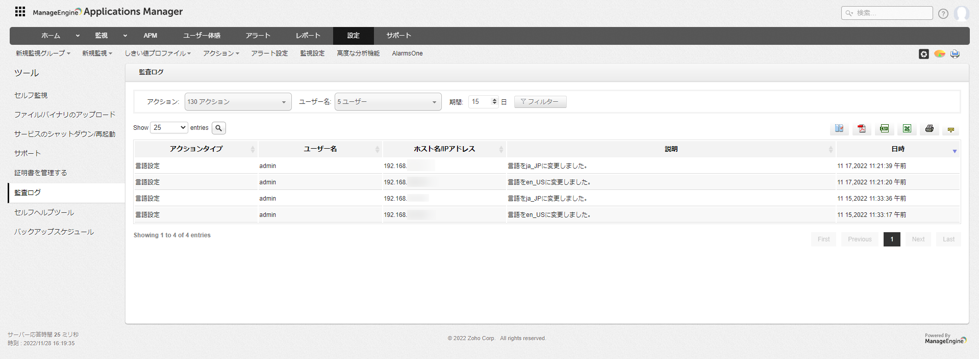
Task: Open the apps grid launcher icon
Action: pos(20,12)
